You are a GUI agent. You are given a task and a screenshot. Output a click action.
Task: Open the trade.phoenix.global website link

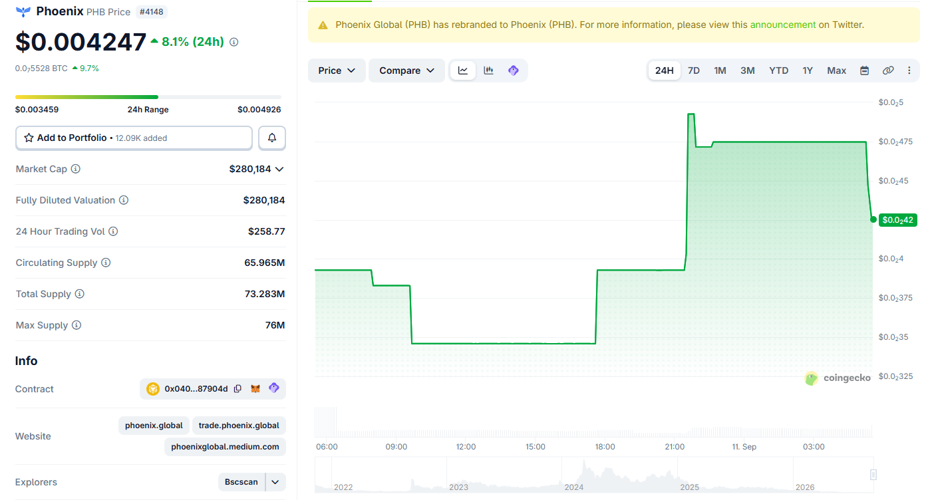[x=239, y=426]
